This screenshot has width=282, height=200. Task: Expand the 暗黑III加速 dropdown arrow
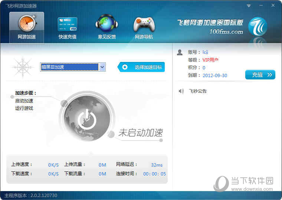pos(102,67)
